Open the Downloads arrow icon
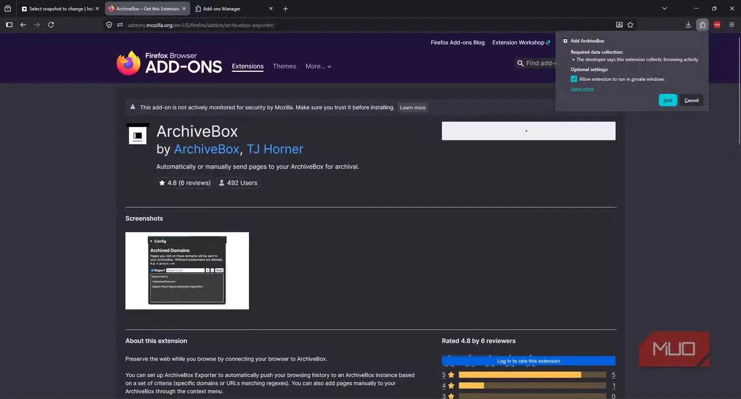 coord(688,25)
